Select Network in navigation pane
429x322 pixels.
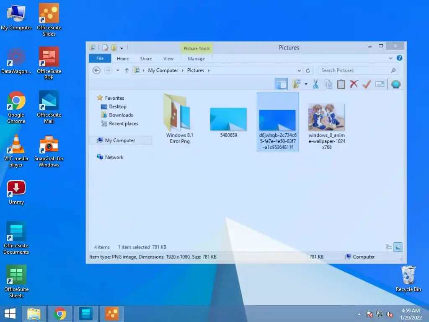click(114, 157)
